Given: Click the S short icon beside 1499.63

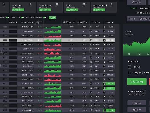Looking at the screenshot, I should point(91,75).
